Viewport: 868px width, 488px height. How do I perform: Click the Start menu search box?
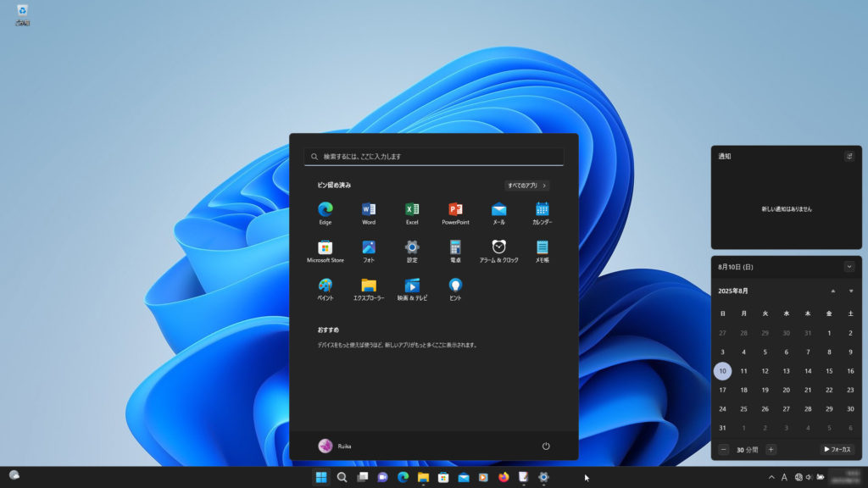click(434, 157)
